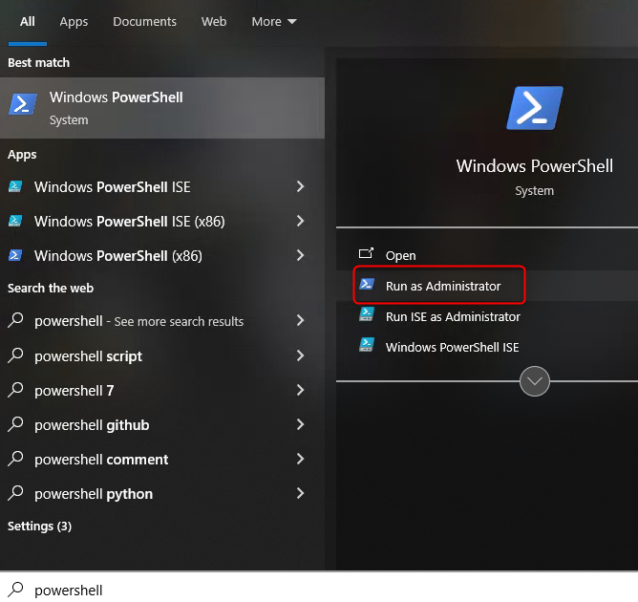
Task: Click the Windows PowerShell ISE app icon
Action: click(x=15, y=186)
